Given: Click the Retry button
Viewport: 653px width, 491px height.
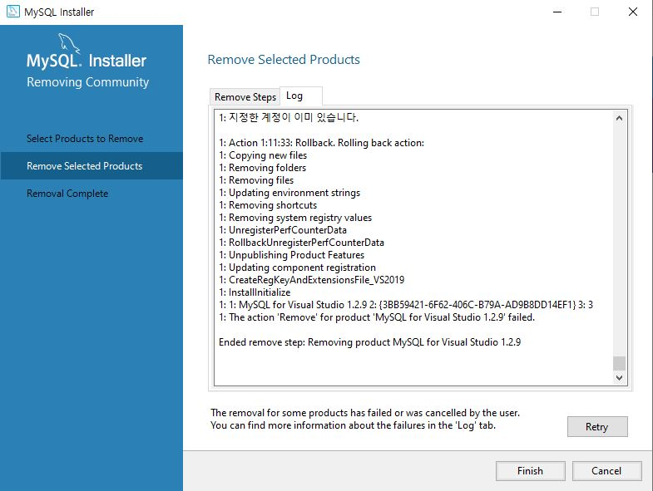Looking at the screenshot, I should pyautogui.click(x=596, y=426).
